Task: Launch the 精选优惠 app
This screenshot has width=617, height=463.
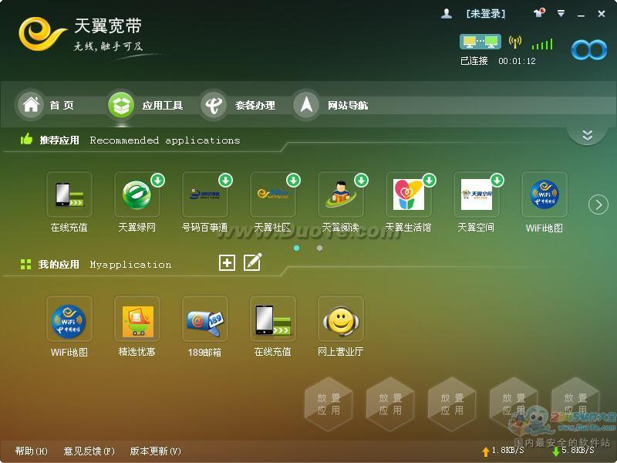Action: [x=137, y=319]
